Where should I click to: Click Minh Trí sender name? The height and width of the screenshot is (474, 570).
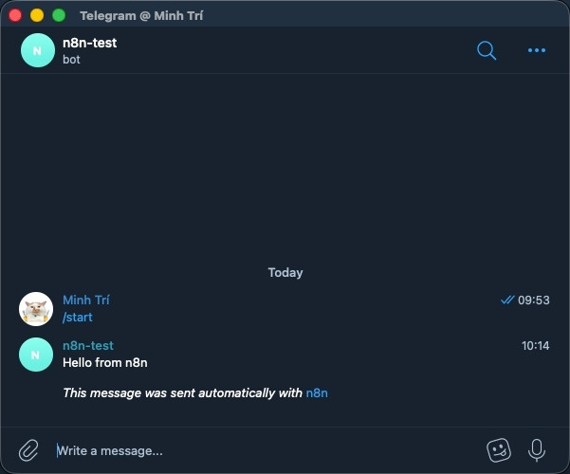point(86,300)
